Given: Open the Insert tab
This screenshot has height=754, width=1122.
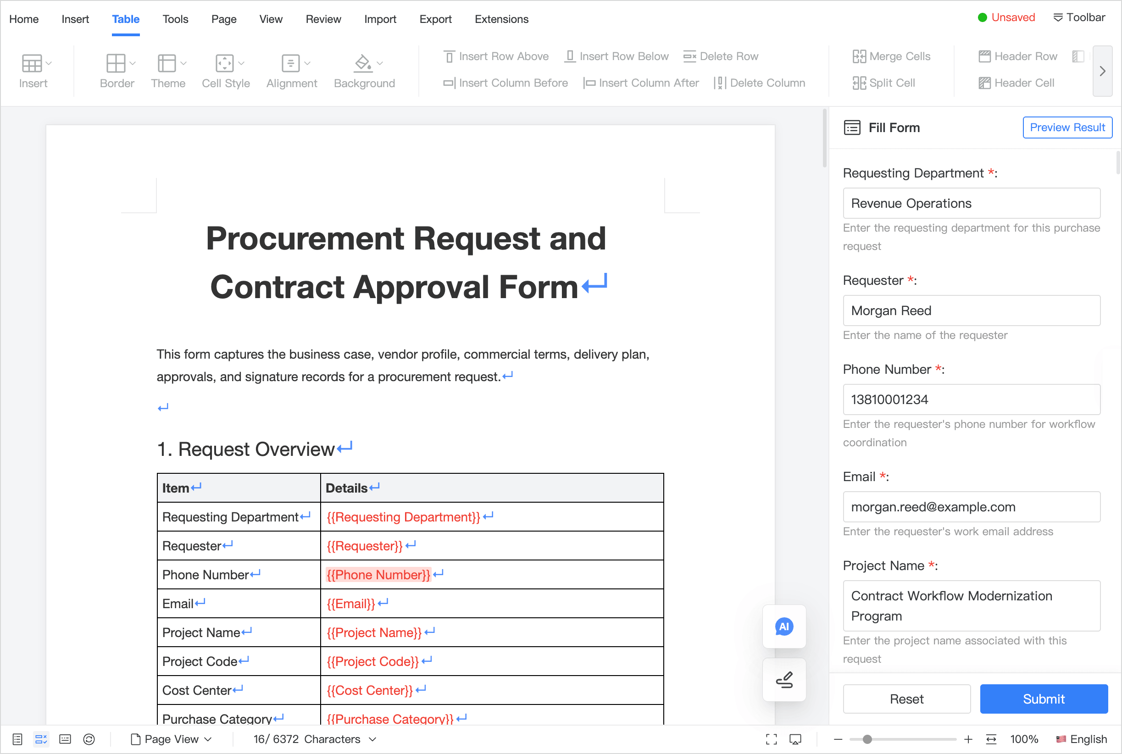Looking at the screenshot, I should click(75, 19).
